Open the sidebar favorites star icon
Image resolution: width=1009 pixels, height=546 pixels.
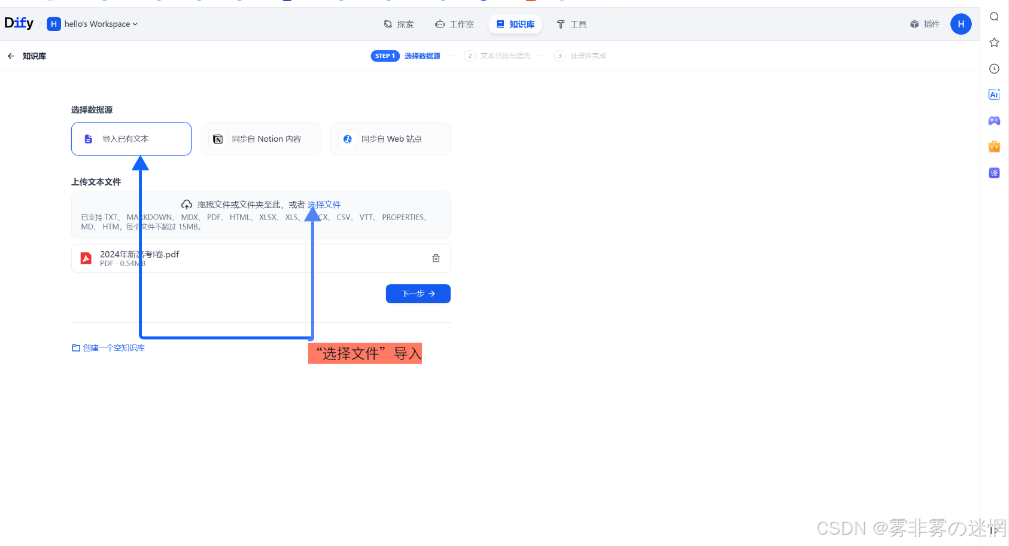(x=994, y=42)
